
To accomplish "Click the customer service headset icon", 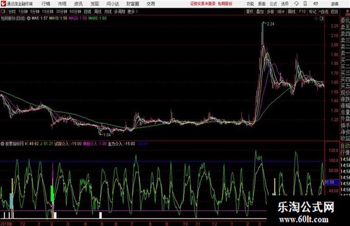I will (296, 4).
